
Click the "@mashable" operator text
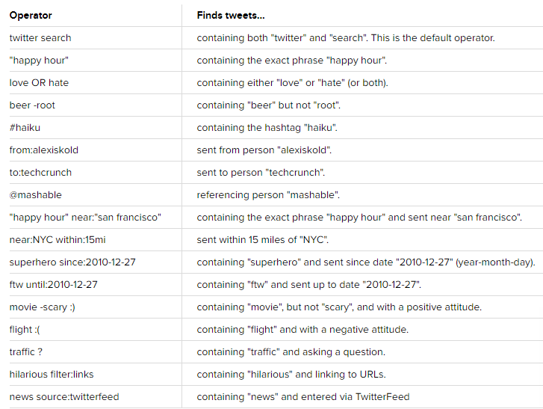point(36,194)
